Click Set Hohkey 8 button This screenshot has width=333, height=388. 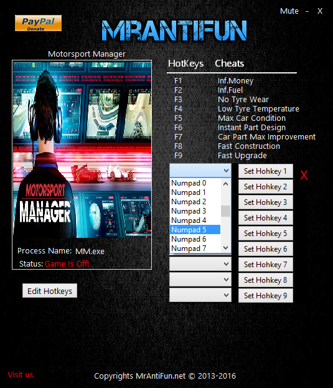tap(266, 280)
